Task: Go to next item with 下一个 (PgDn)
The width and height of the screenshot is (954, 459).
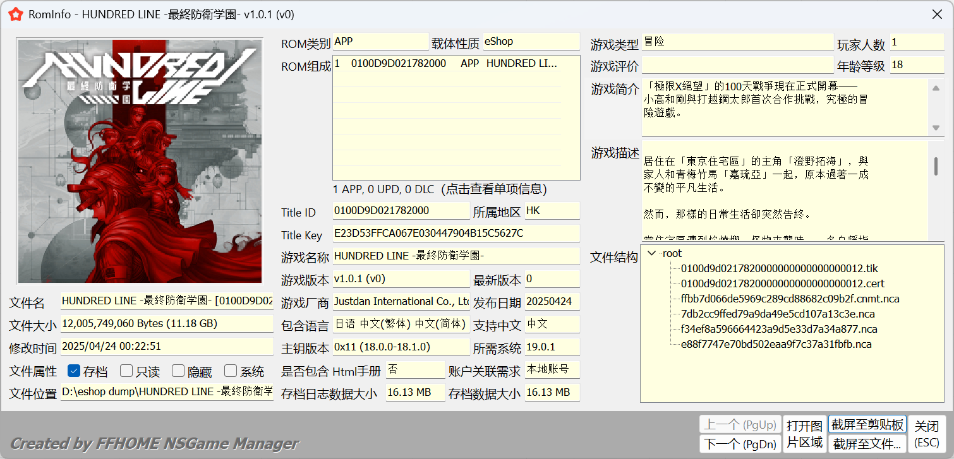Action: [740, 444]
